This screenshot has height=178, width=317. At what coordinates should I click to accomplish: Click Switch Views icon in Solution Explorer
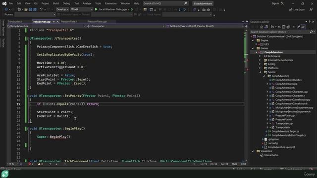point(266,27)
